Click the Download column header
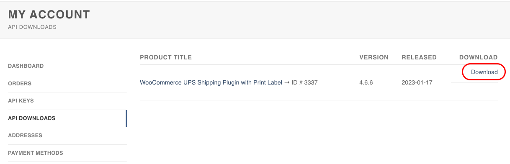 tap(478, 57)
